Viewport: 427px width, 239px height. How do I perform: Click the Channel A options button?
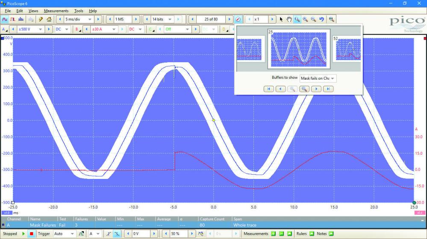(x=5, y=29)
